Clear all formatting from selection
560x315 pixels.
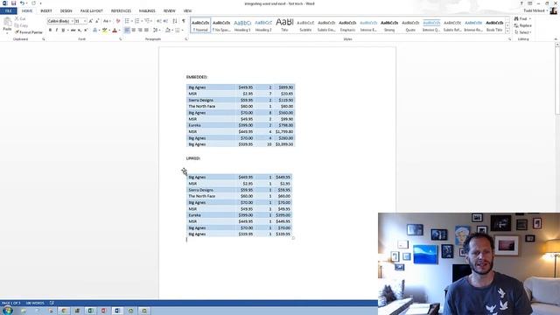point(118,21)
